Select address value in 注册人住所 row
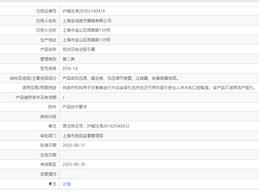 point(86,30)
